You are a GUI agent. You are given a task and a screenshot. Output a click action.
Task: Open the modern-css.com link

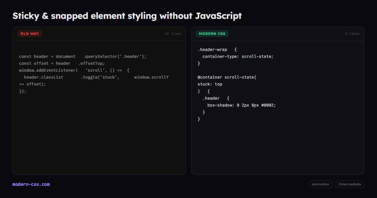[31, 184]
